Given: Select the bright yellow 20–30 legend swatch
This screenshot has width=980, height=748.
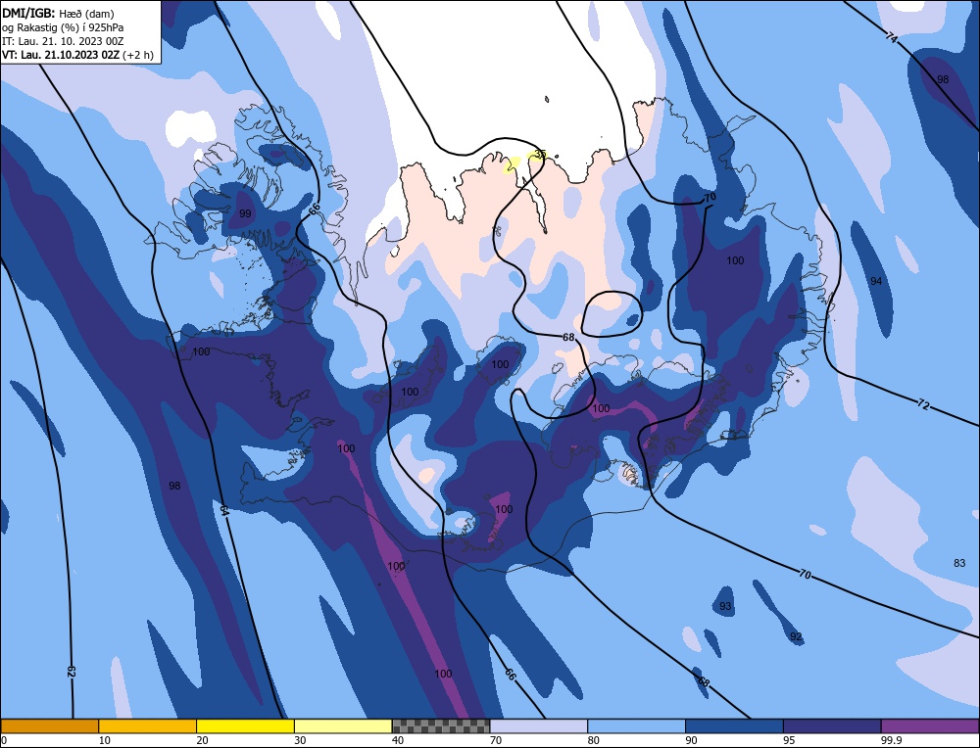Looking at the screenshot, I should pyautogui.click(x=245, y=725).
